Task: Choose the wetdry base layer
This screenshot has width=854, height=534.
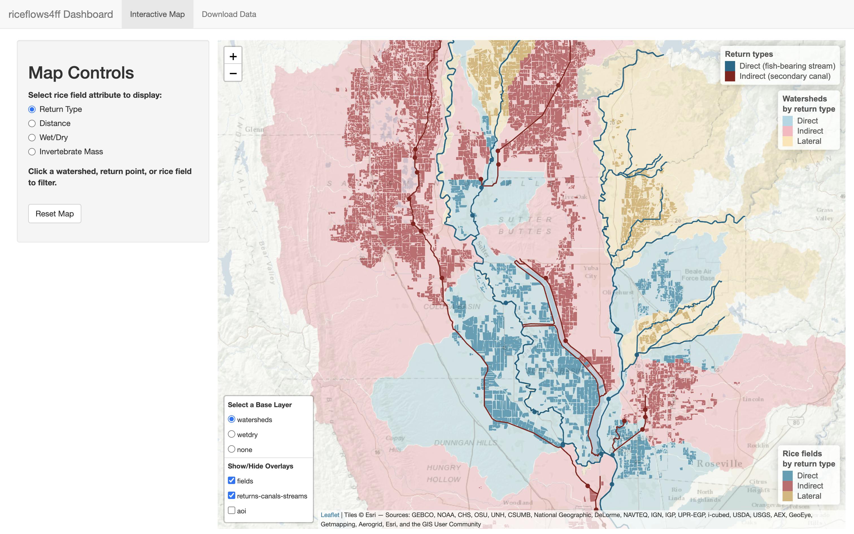Action: pos(232,434)
